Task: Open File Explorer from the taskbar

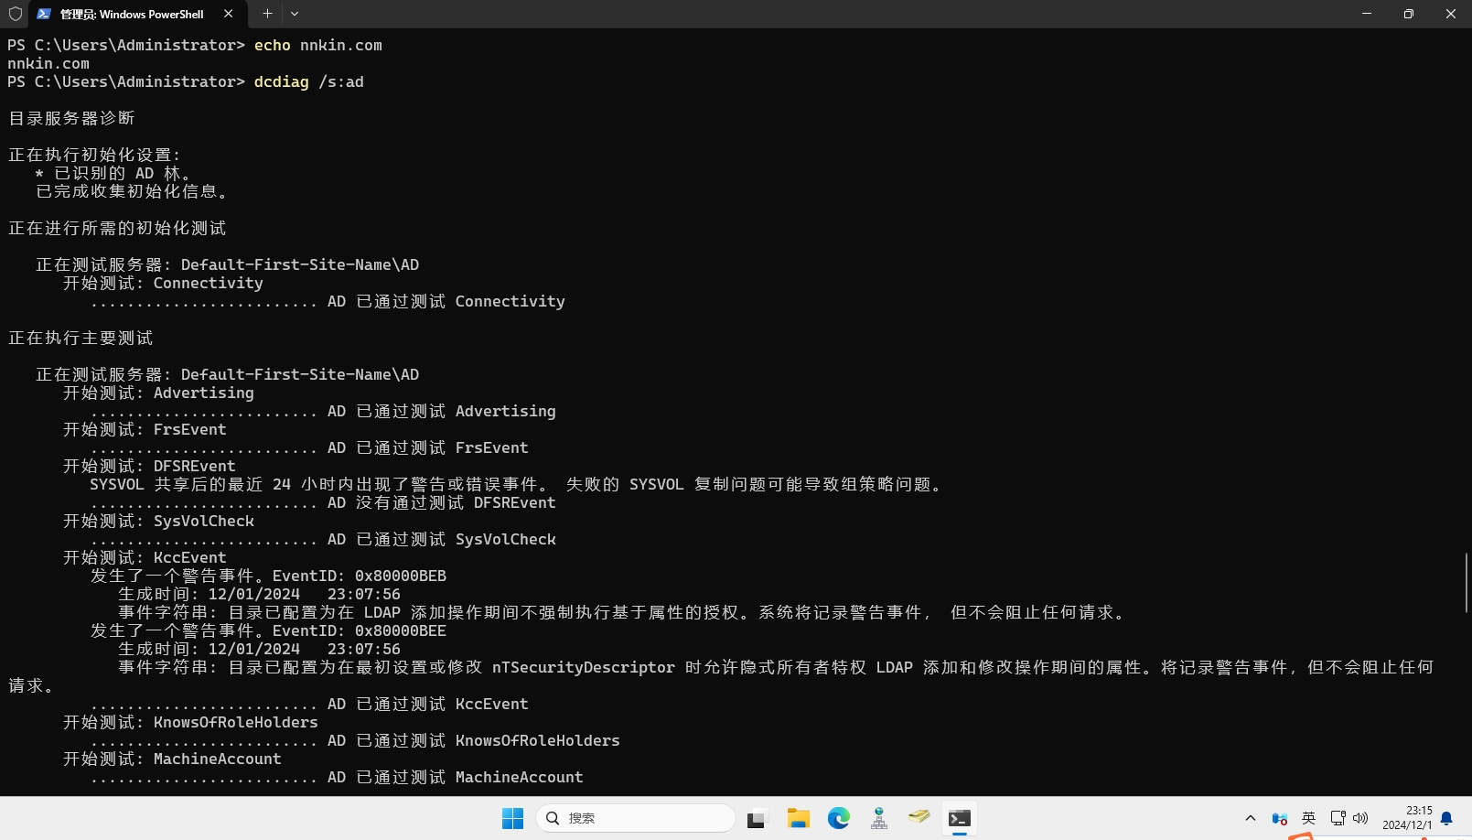Action: tap(798, 819)
